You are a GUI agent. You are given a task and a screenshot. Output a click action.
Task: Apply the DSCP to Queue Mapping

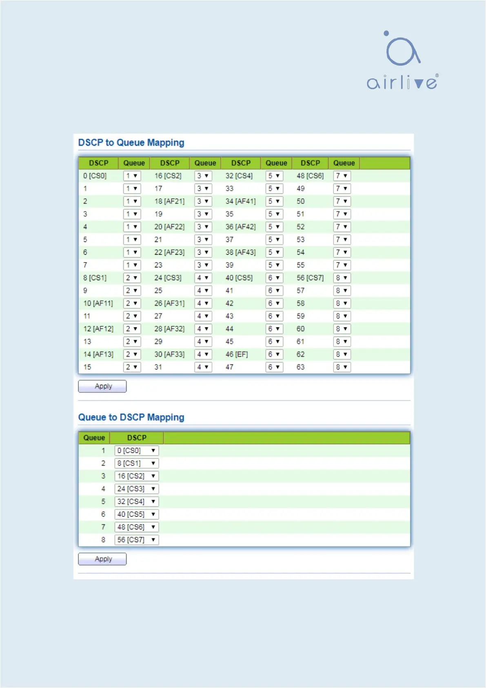point(102,386)
